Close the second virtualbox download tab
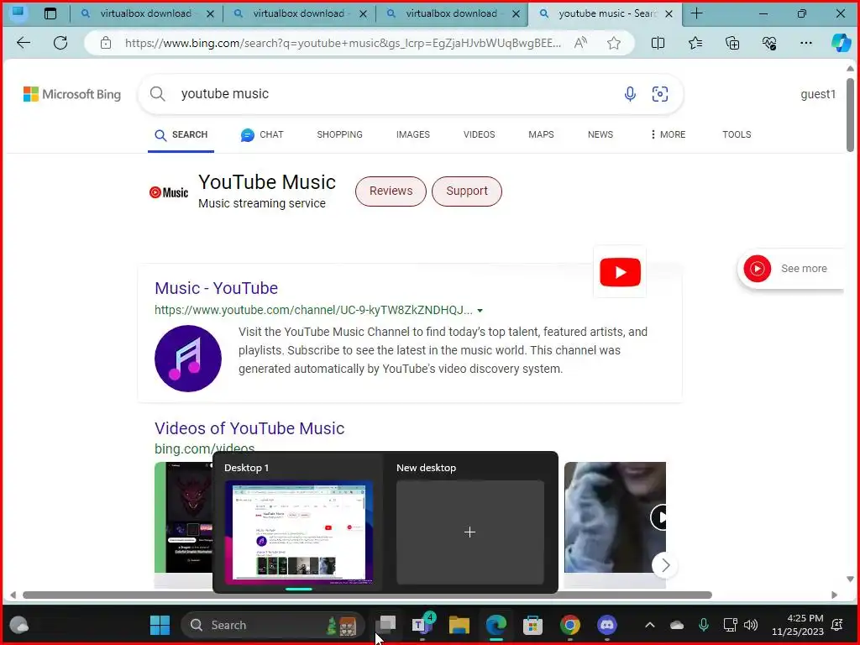 coord(363,13)
